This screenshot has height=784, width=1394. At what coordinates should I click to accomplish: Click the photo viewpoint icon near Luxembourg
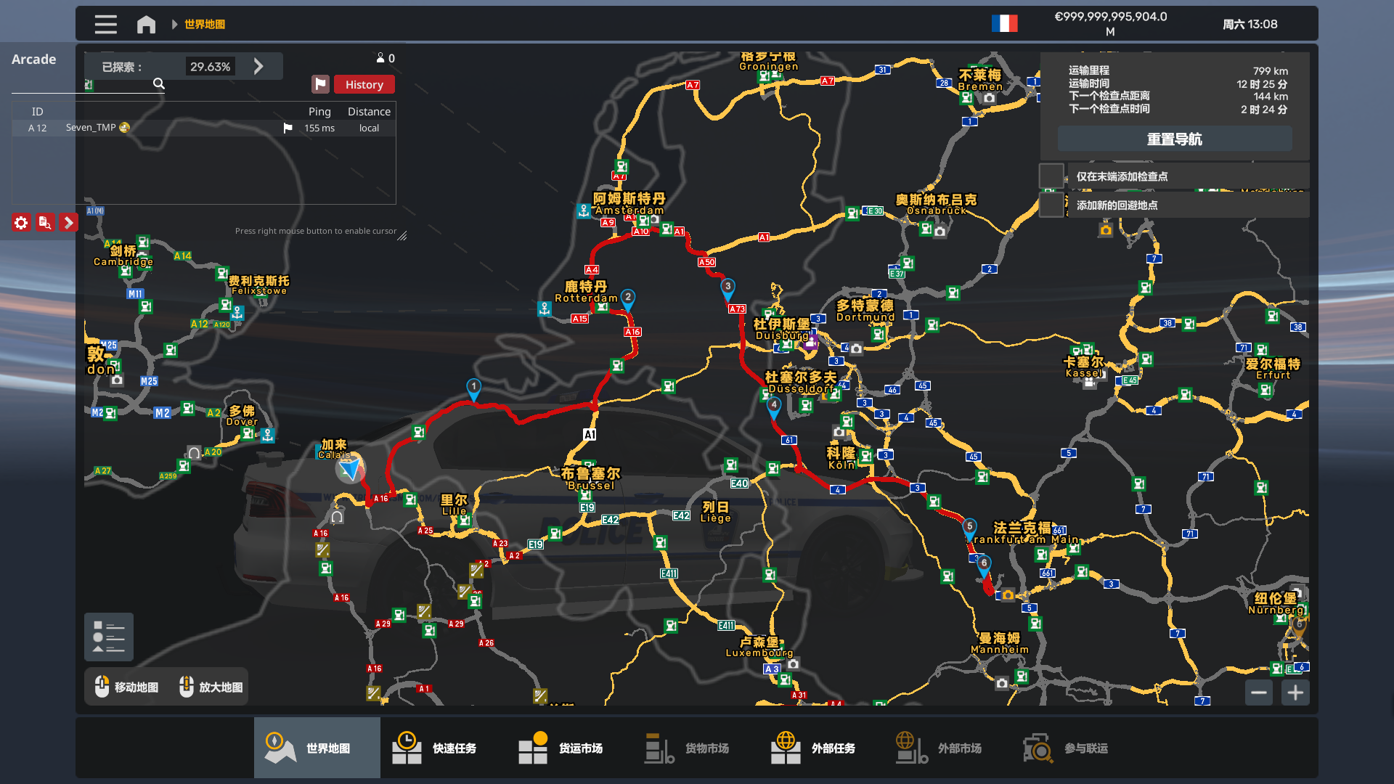click(x=793, y=663)
